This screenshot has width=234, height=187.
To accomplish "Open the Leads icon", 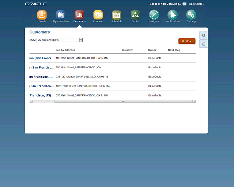I will coord(42,15).
